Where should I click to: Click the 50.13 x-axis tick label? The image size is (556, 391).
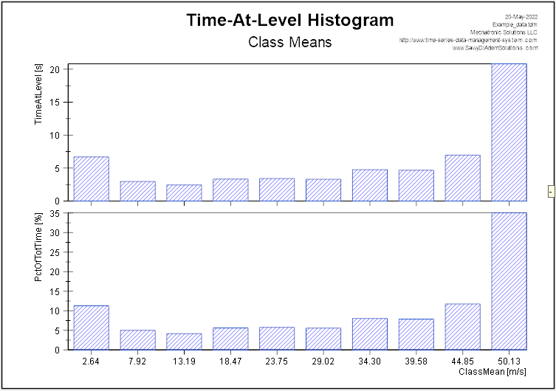pos(509,361)
